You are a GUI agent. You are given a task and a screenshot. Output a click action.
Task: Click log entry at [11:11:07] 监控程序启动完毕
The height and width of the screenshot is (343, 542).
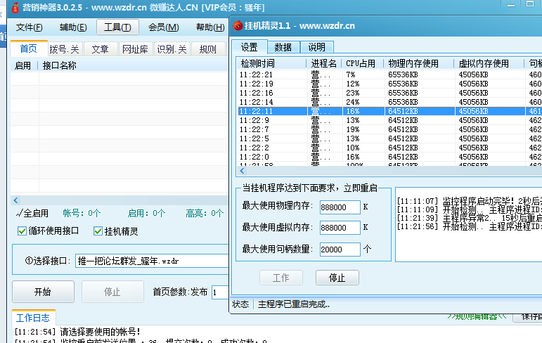(469, 201)
